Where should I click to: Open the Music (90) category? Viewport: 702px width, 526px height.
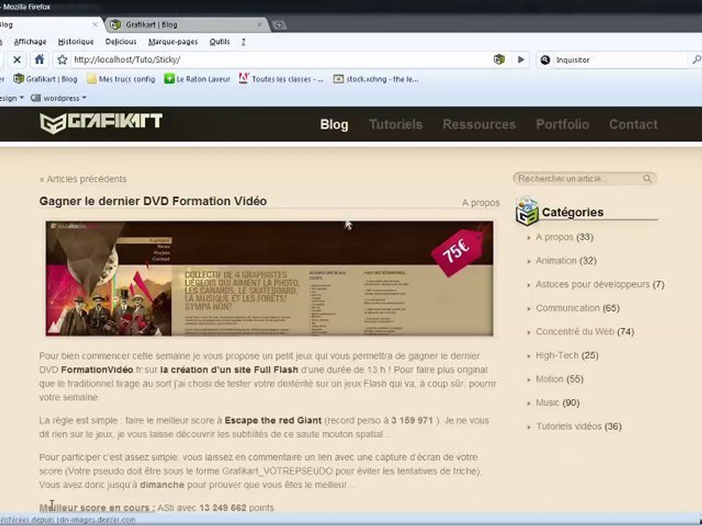tap(558, 403)
